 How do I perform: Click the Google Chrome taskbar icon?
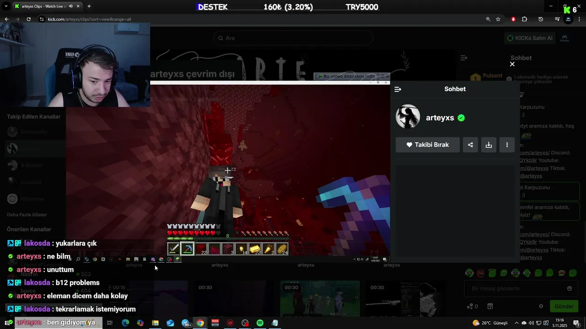tap(200, 323)
